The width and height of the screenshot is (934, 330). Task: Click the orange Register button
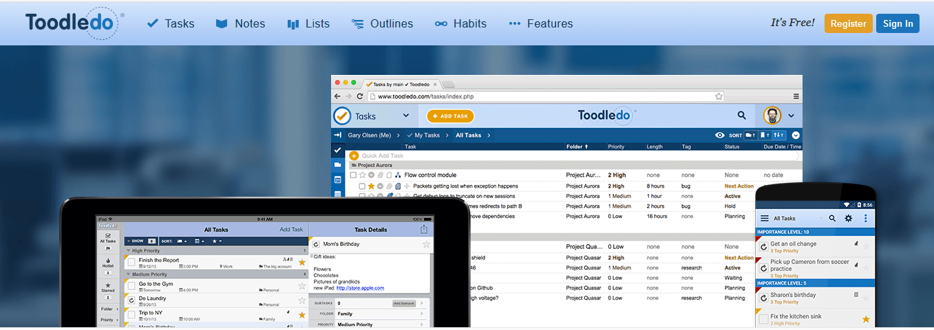pyautogui.click(x=848, y=23)
